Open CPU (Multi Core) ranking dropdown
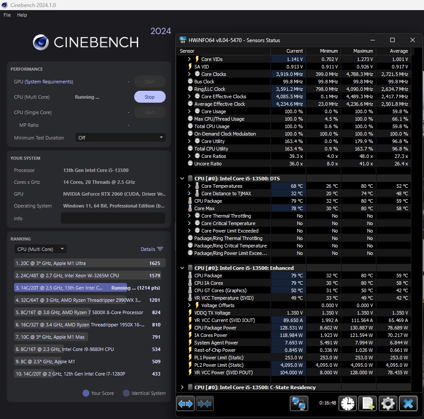This screenshot has width=424, height=419. tap(41, 249)
